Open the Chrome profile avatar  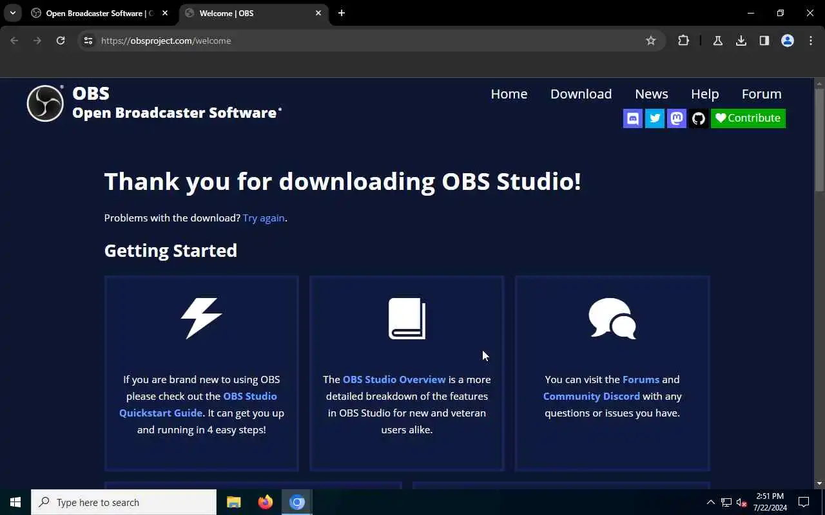pyautogui.click(x=788, y=41)
